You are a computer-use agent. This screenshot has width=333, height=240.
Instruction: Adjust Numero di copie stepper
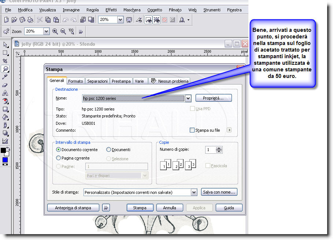(x=219, y=150)
